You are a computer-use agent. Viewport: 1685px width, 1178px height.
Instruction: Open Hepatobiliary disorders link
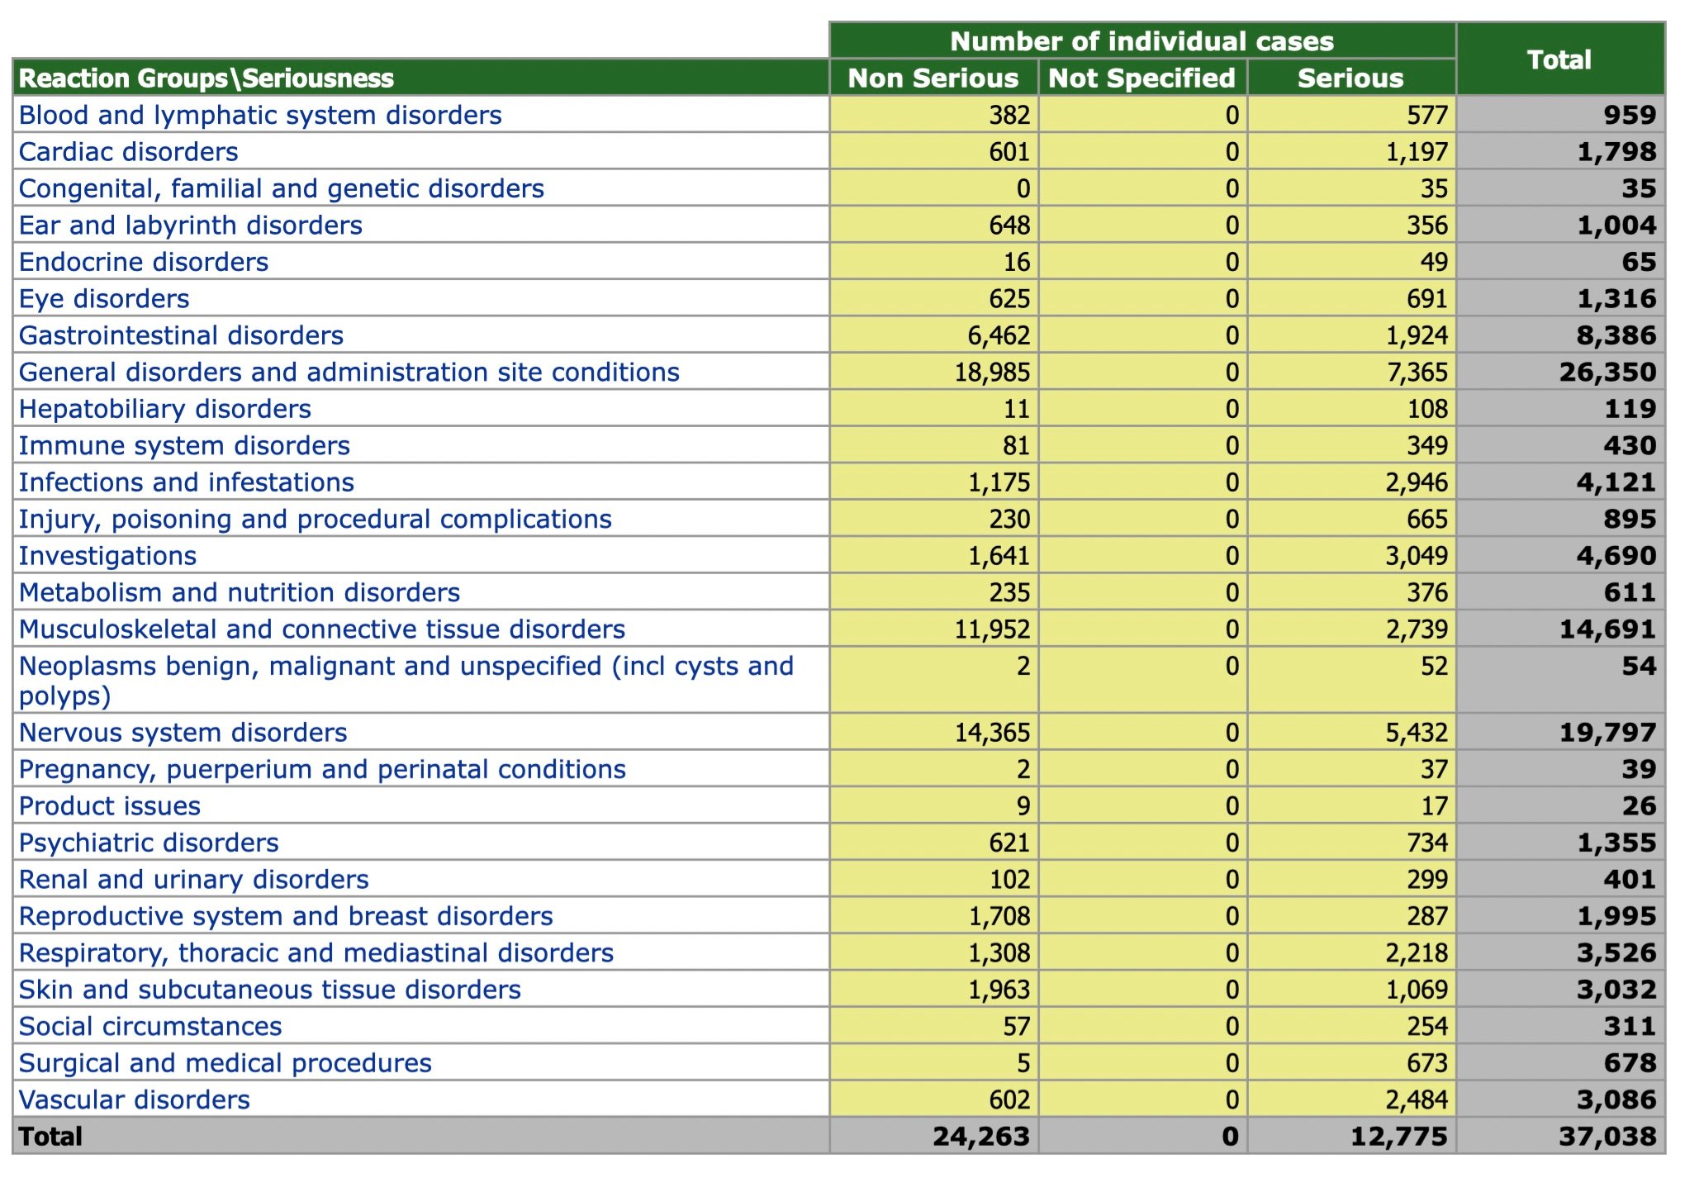[x=165, y=409]
